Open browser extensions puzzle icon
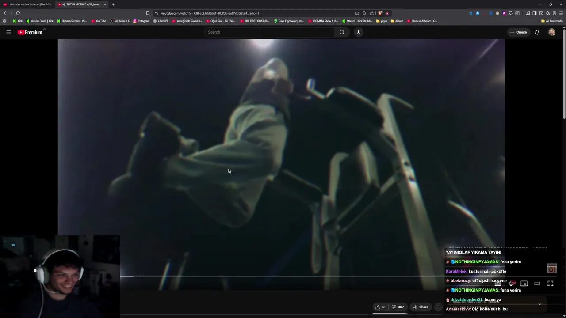This screenshot has width=566, height=318. point(511,13)
